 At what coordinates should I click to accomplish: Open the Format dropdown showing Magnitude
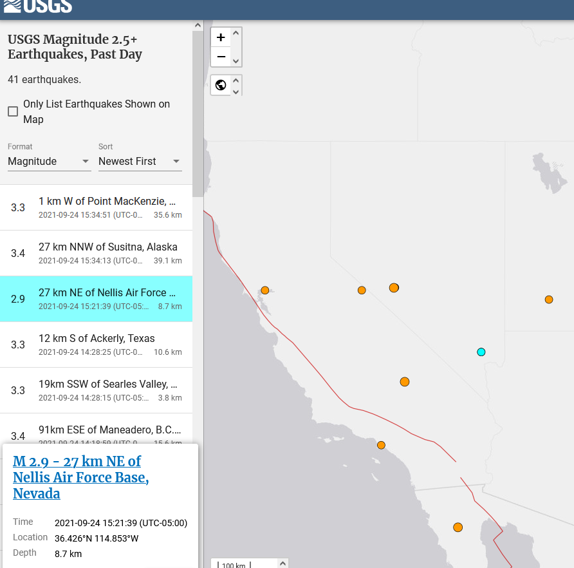[49, 161]
